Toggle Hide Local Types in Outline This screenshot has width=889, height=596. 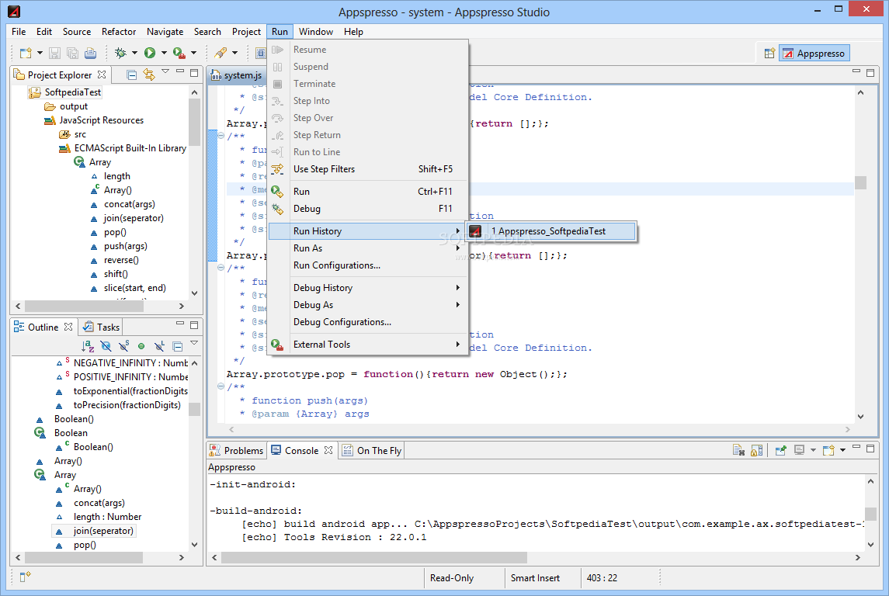[x=159, y=345]
